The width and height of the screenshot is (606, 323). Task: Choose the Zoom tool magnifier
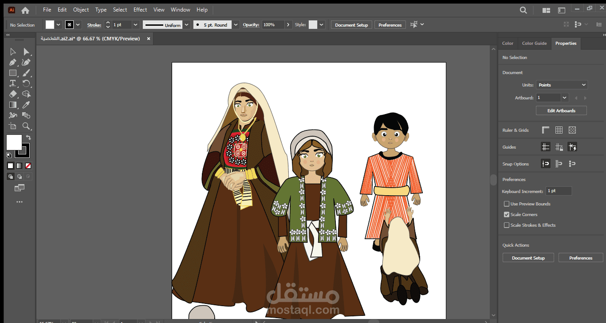(x=26, y=126)
